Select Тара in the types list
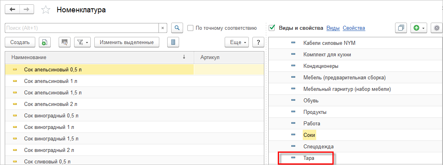 [309, 158]
